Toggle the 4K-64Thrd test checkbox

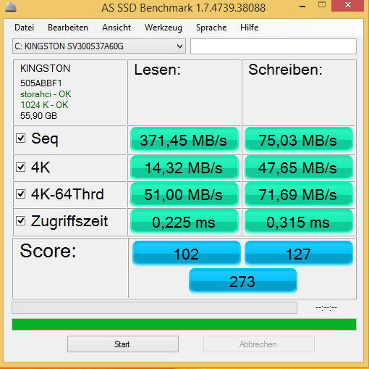click(x=20, y=194)
